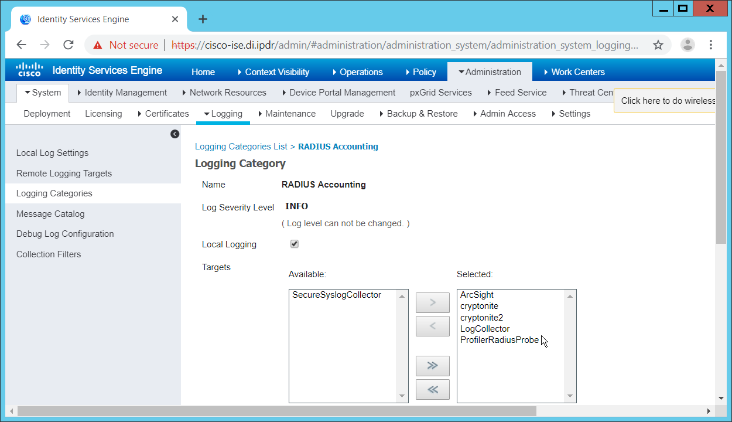Click the move-all-right double arrow button
The width and height of the screenshot is (732, 422).
click(432, 366)
